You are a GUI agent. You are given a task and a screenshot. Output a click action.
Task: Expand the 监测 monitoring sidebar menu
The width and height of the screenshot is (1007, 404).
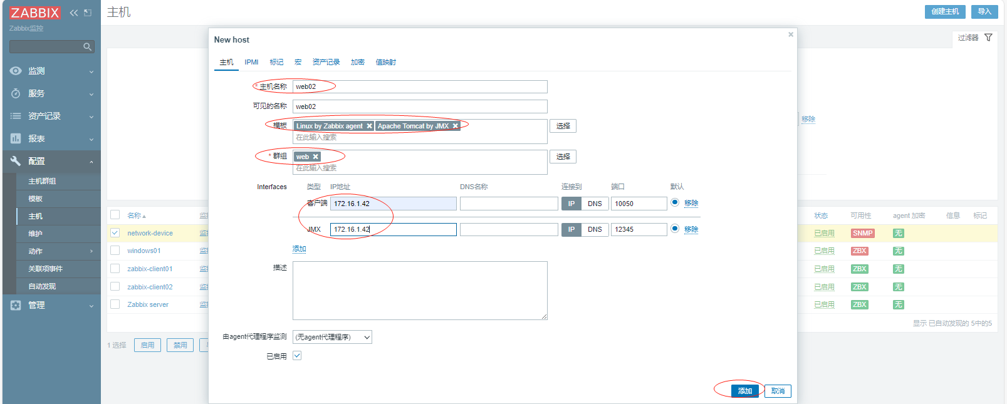pyautogui.click(x=51, y=71)
